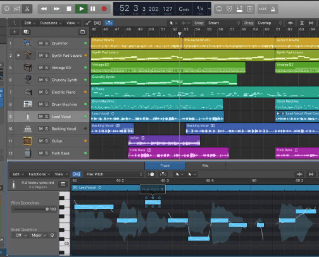Screen dimensions: 319x257
Task: Select the Electric Piano track icon
Action: 28,92
